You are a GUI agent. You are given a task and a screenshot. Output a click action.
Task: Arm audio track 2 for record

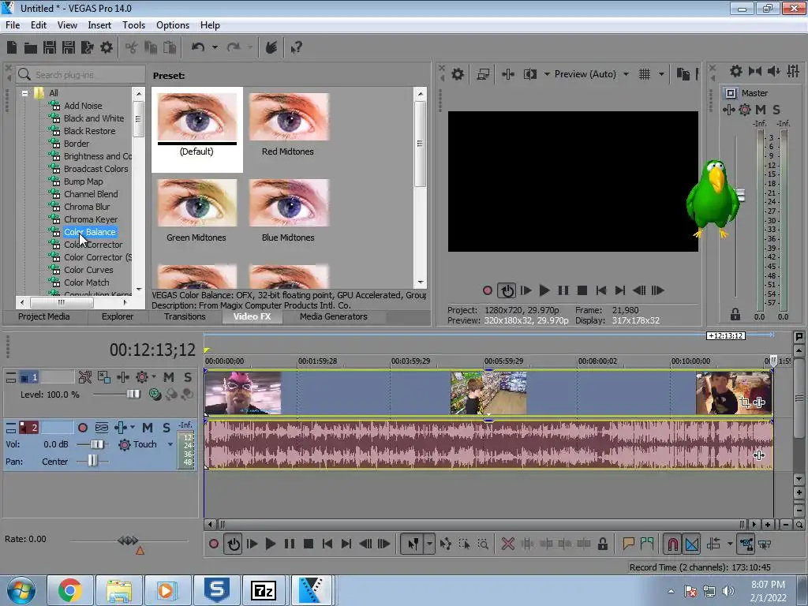point(82,428)
